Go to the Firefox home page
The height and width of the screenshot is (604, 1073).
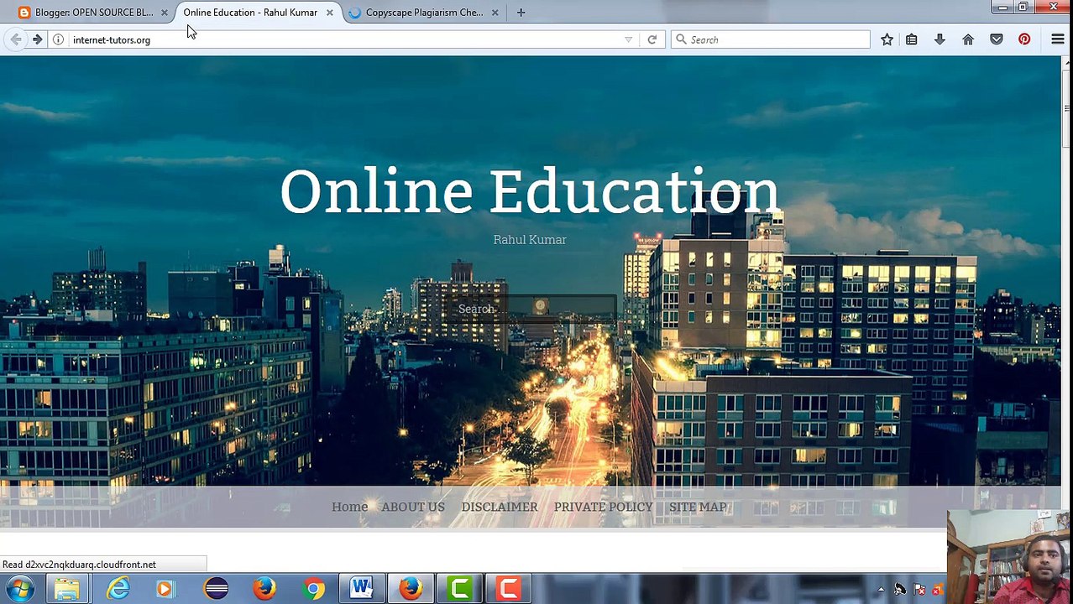(968, 39)
